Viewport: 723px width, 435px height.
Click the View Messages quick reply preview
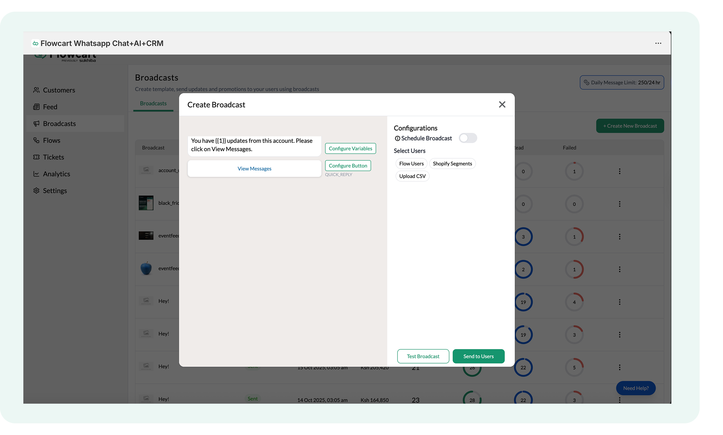(x=254, y=169)
